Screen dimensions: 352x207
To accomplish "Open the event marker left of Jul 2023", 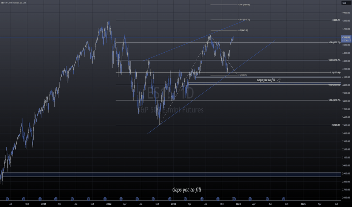I will pyautogui.click(x=202, y=199).
